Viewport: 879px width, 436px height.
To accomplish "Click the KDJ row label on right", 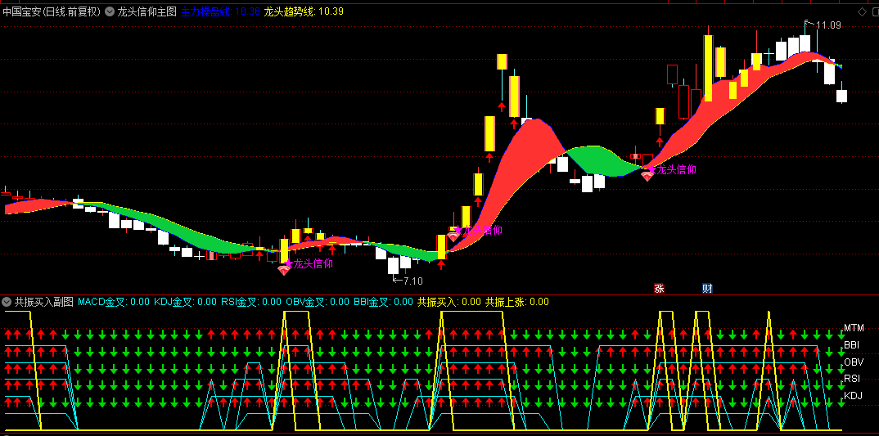I will click(853, 396).
